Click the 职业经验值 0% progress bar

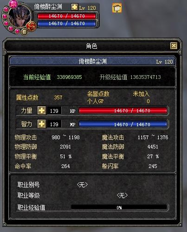(119, 207)
